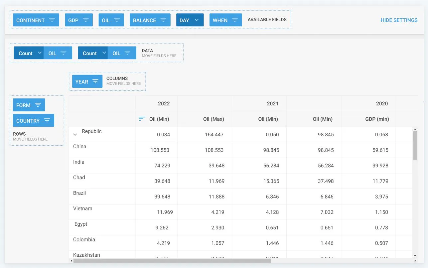Open filter on OIL field in available fields
428x268 pixels.
[x=117, y=20]
